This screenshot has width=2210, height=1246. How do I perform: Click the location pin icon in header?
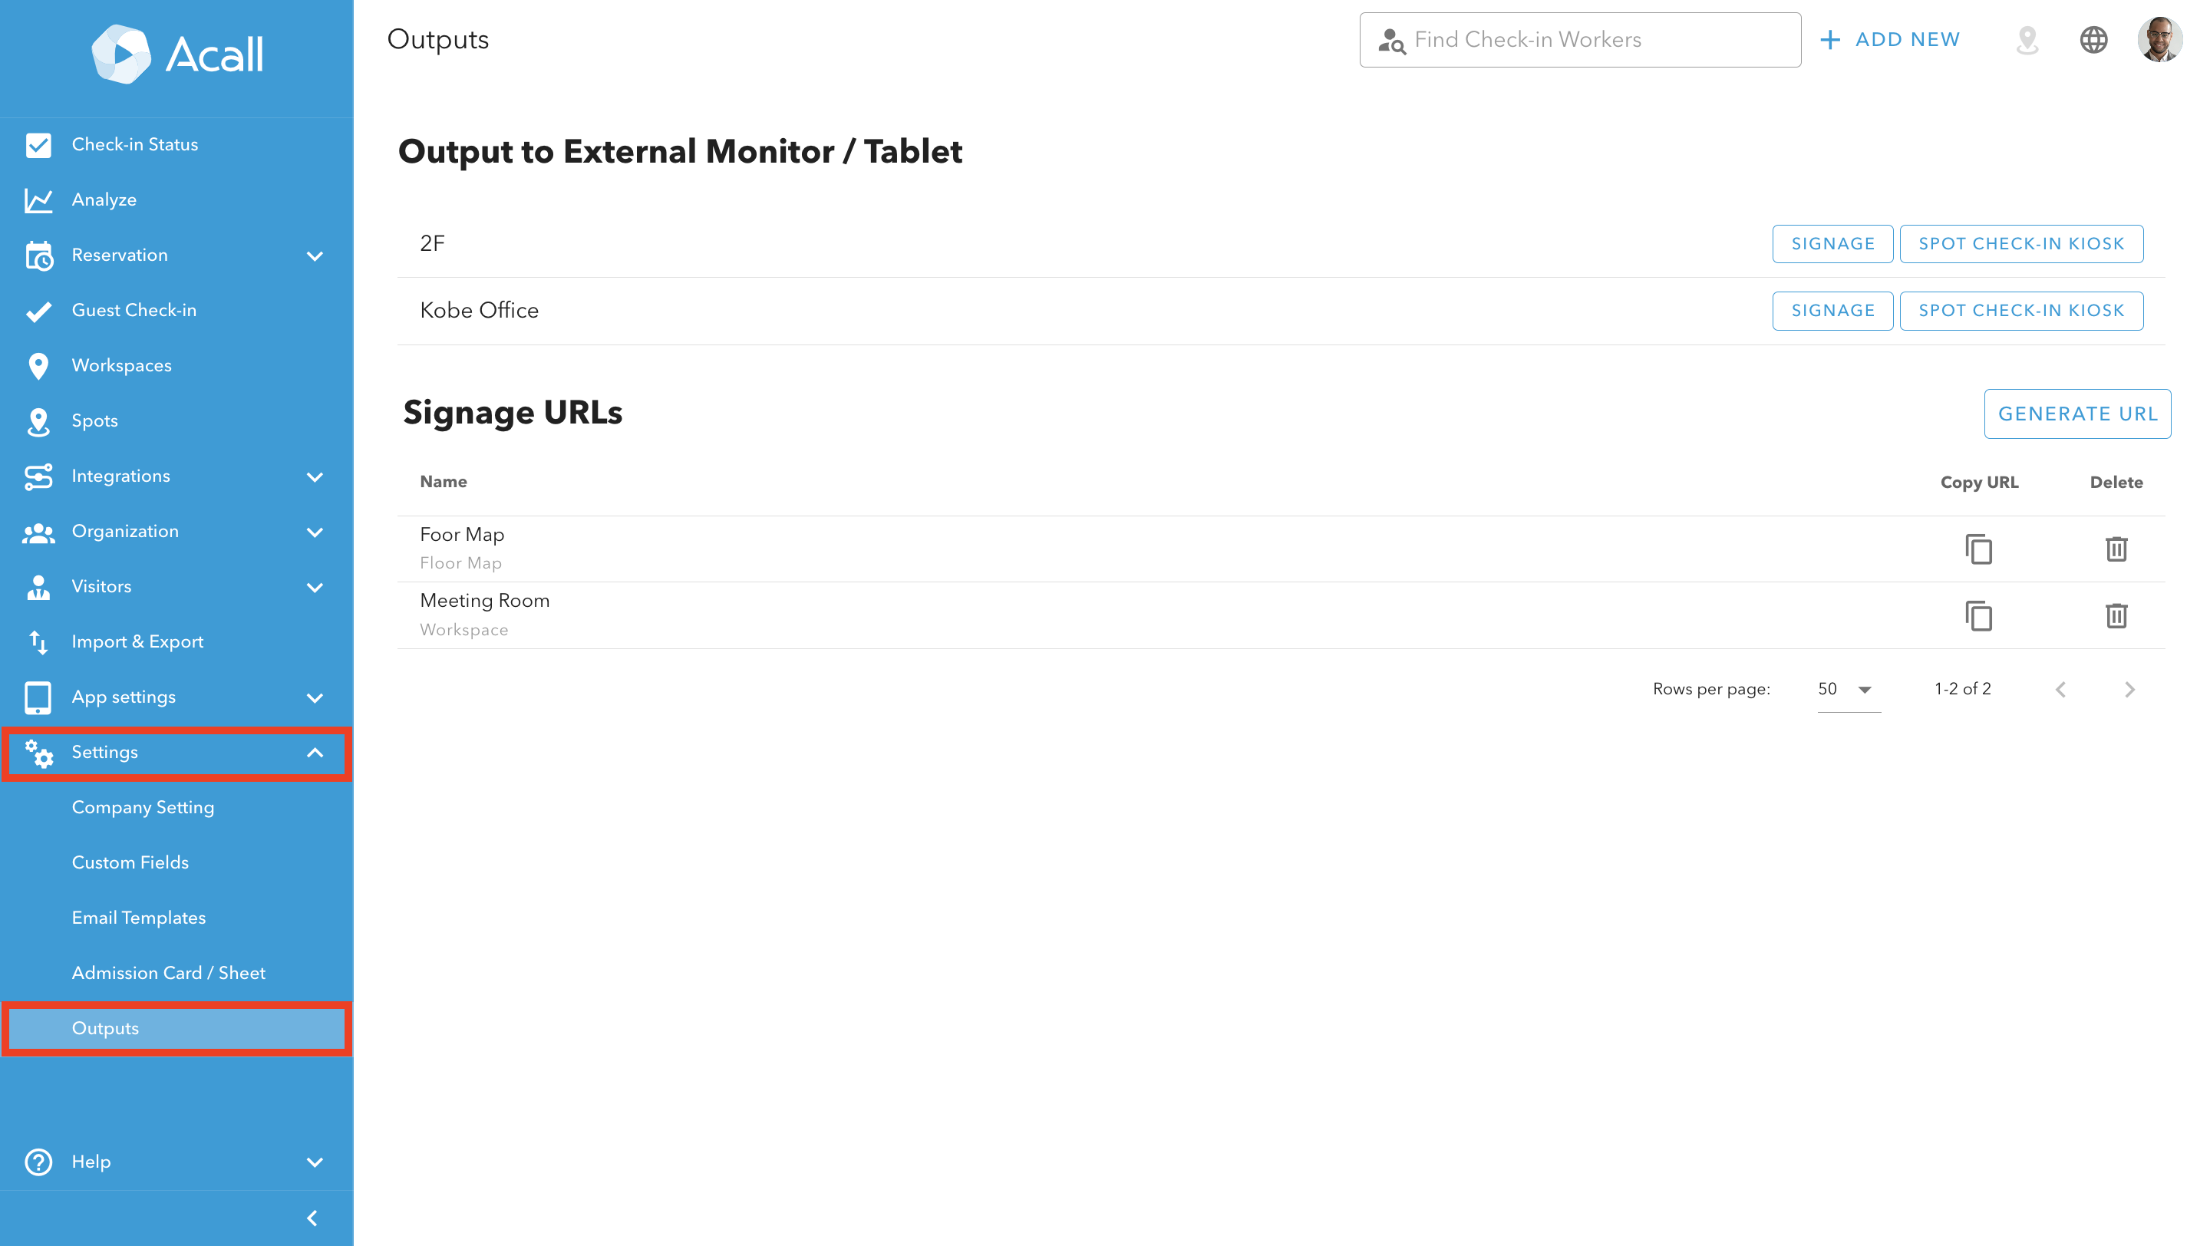[2027, 39]
